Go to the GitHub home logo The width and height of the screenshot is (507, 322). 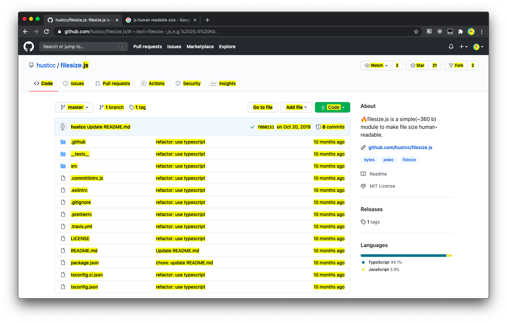coord(29,46)
